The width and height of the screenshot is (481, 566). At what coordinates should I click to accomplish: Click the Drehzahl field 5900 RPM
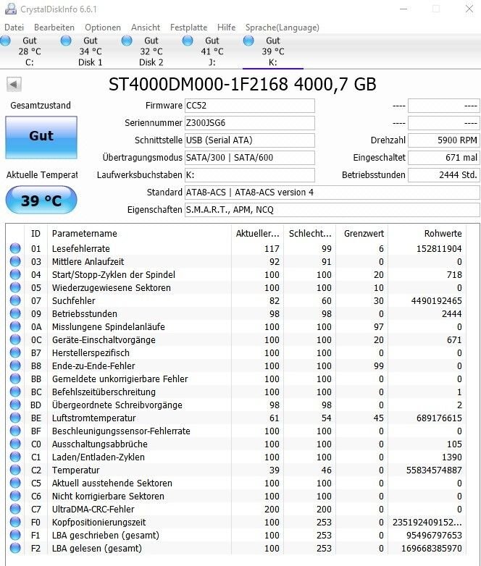click(x=444, y=140)
